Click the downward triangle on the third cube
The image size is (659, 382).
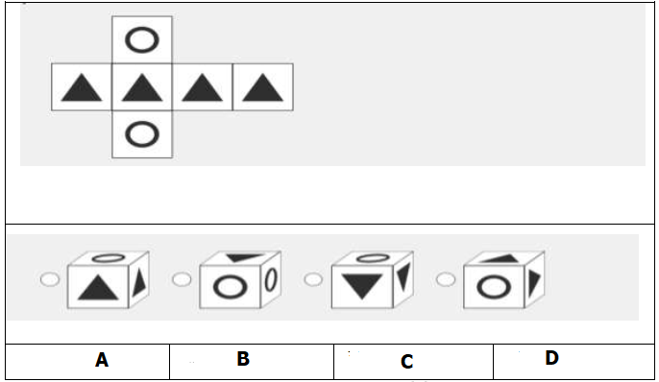(362, 287)
